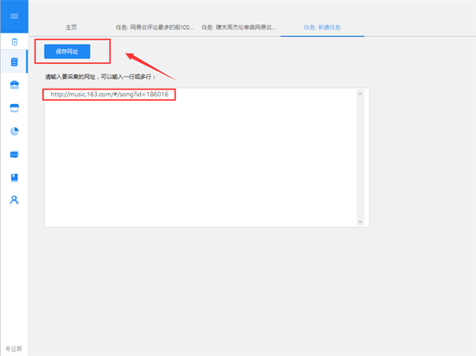The width and height of the screenshot is (476, 356).
Task: Click the clipboard icon in the sidebar
Action: (15, 42)
